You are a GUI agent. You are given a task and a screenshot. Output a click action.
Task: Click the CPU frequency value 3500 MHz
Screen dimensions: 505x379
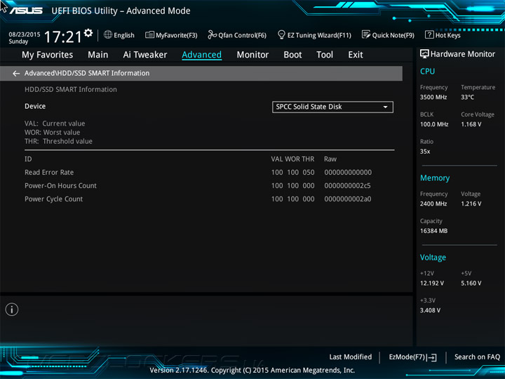click(433, 97)
